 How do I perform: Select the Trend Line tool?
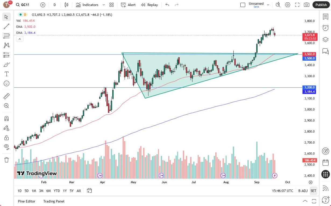(6, 26)
